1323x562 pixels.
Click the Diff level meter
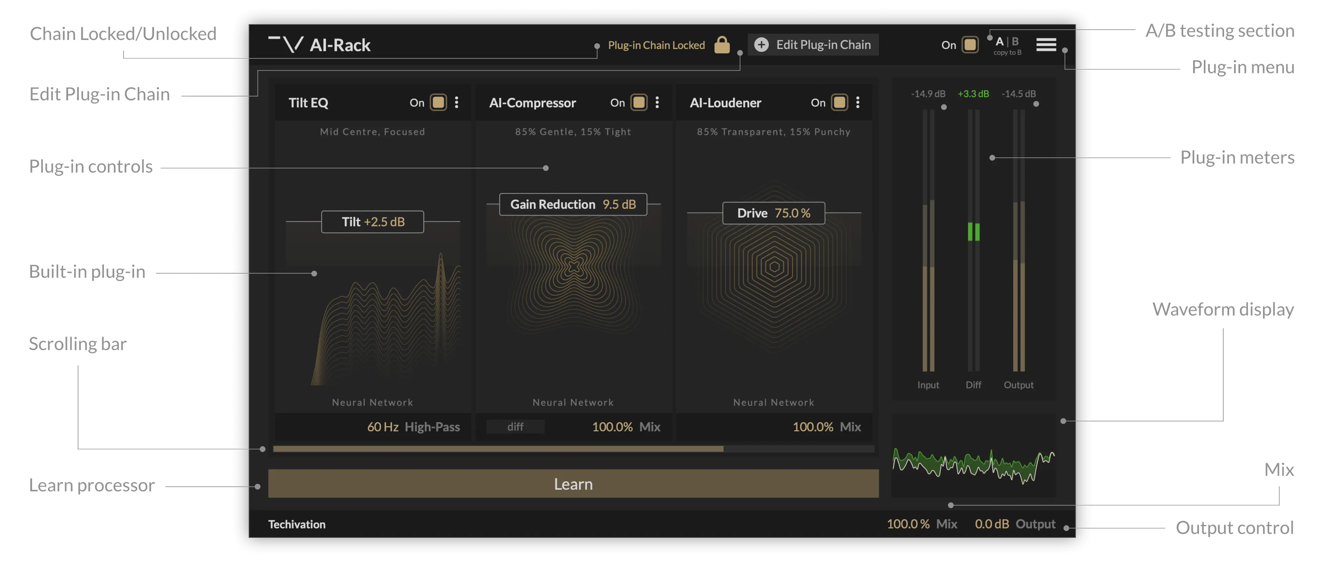[973, 240]
